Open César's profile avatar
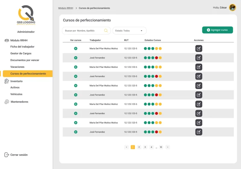The height and width of the screenshot is (169, 241). tap(232, 8)
